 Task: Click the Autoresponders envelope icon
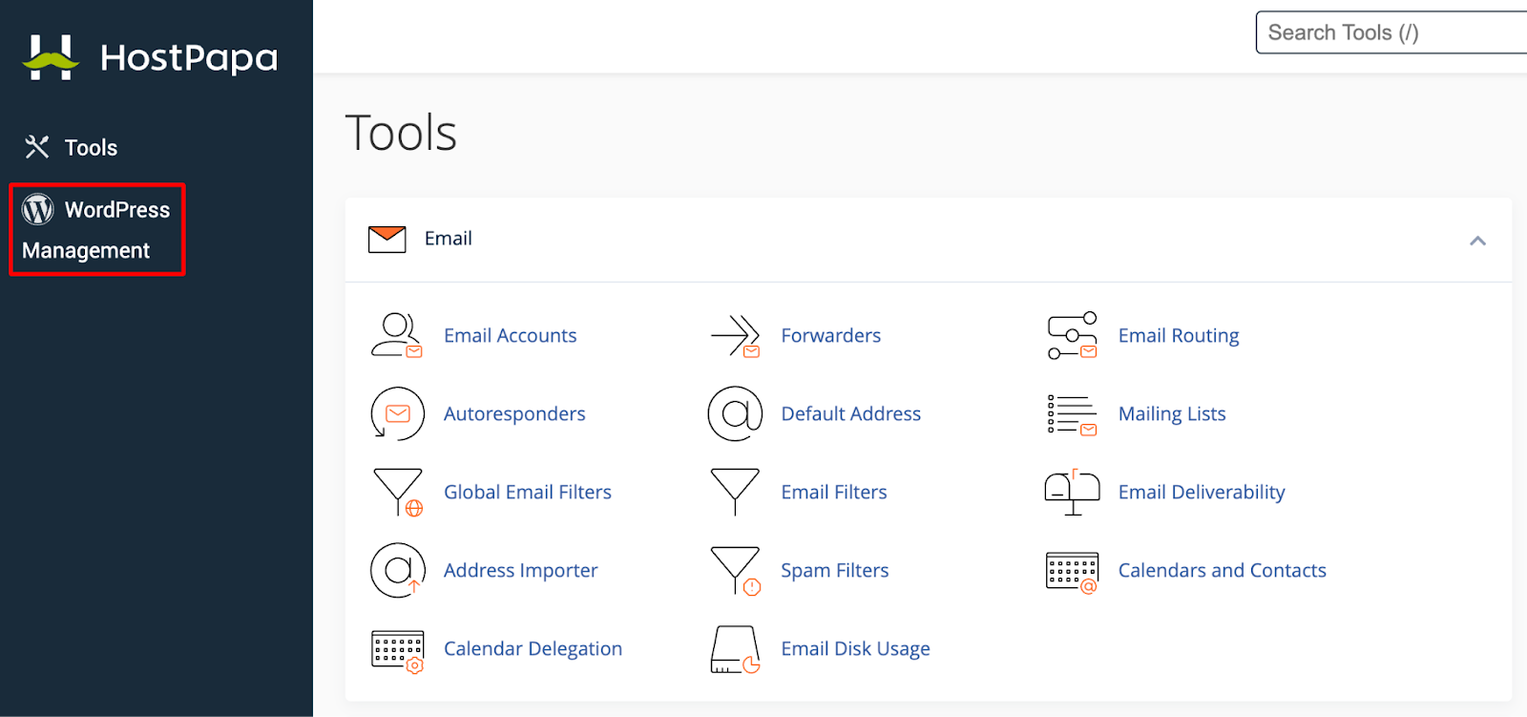pos(397,413)
